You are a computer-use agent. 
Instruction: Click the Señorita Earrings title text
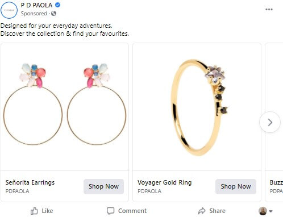pyautogui.click(x=30, y=182)
